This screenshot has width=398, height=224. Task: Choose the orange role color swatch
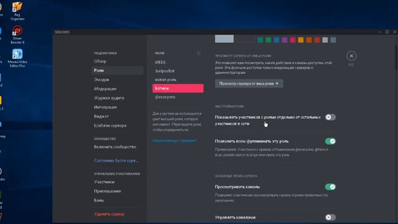(x=309, y=40)
